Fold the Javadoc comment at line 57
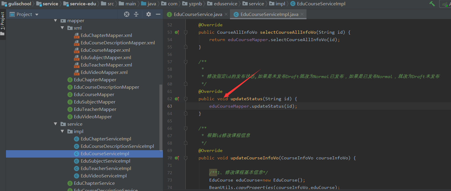This screenshot has height=191, width=451. (186, 62)
